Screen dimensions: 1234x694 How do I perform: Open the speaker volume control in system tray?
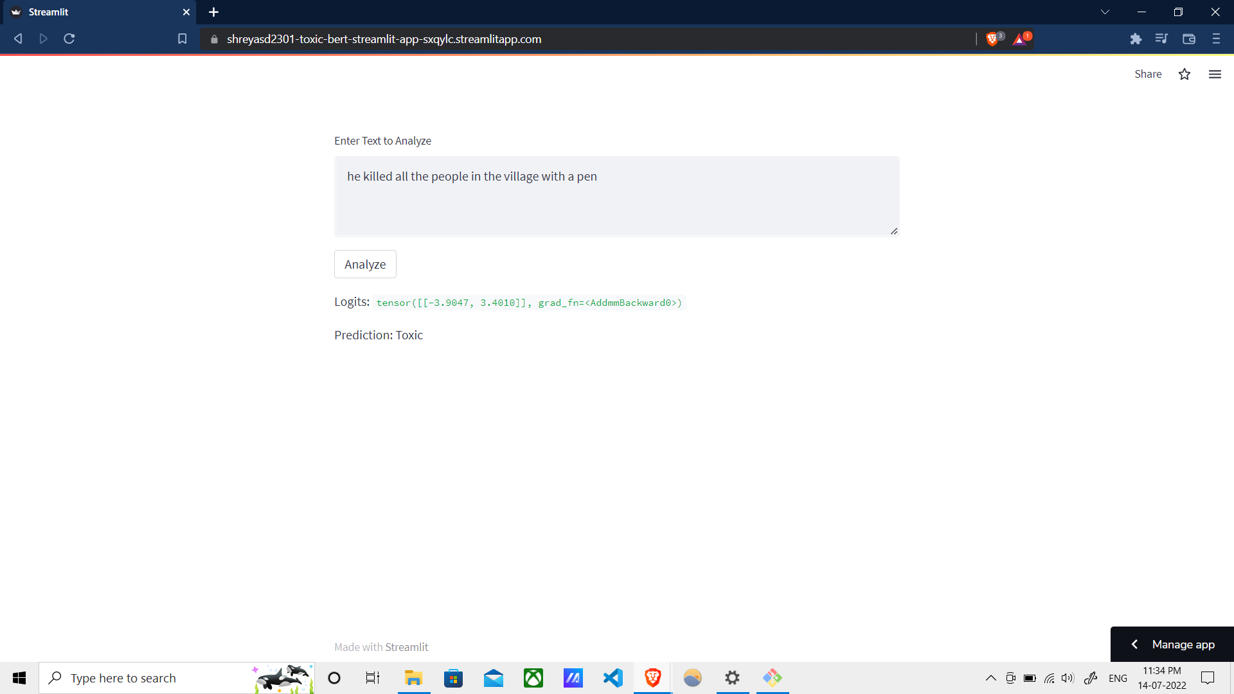1068,678
